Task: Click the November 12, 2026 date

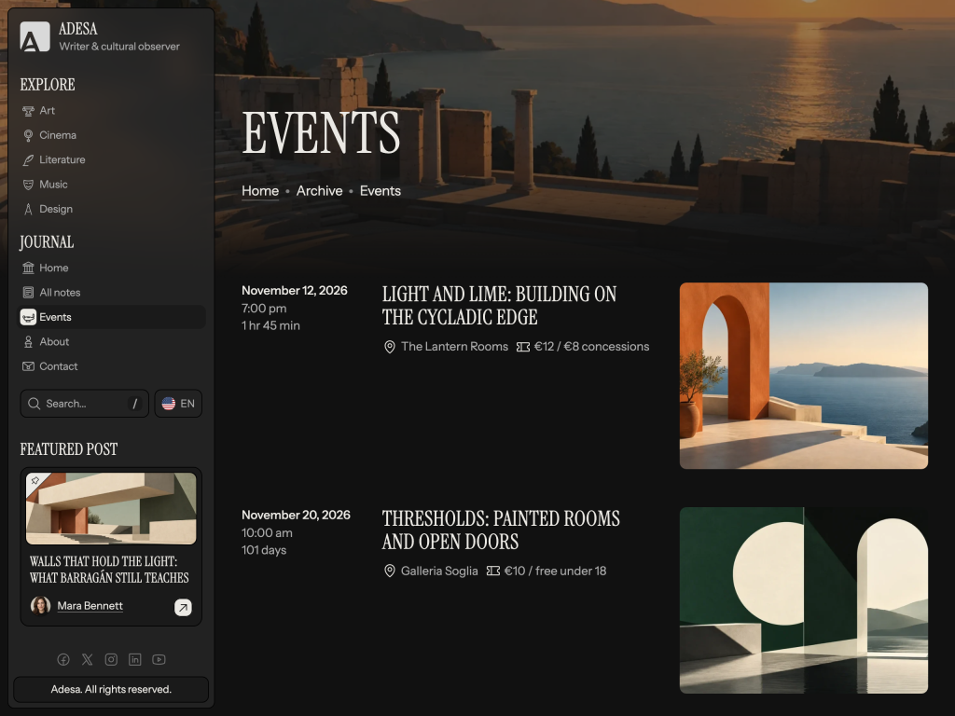Action: click(294, 291)
